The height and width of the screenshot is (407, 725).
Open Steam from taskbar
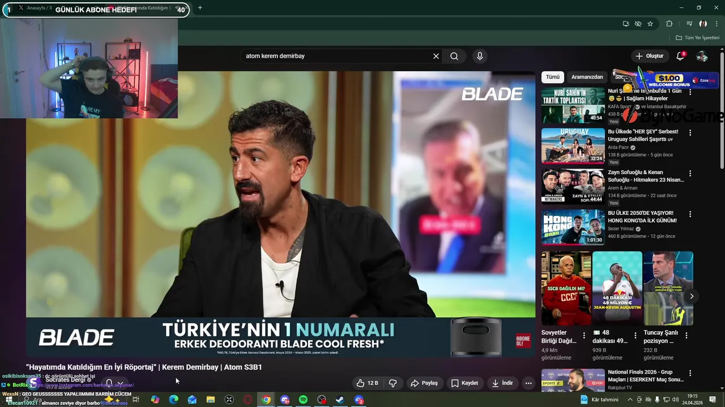pyautogui.click(x=340, y=400)
